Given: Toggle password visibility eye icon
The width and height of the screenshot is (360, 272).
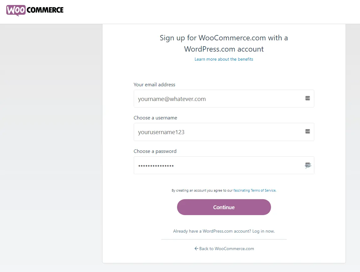Looking at the screenshot, I should [x=308, y=165].
